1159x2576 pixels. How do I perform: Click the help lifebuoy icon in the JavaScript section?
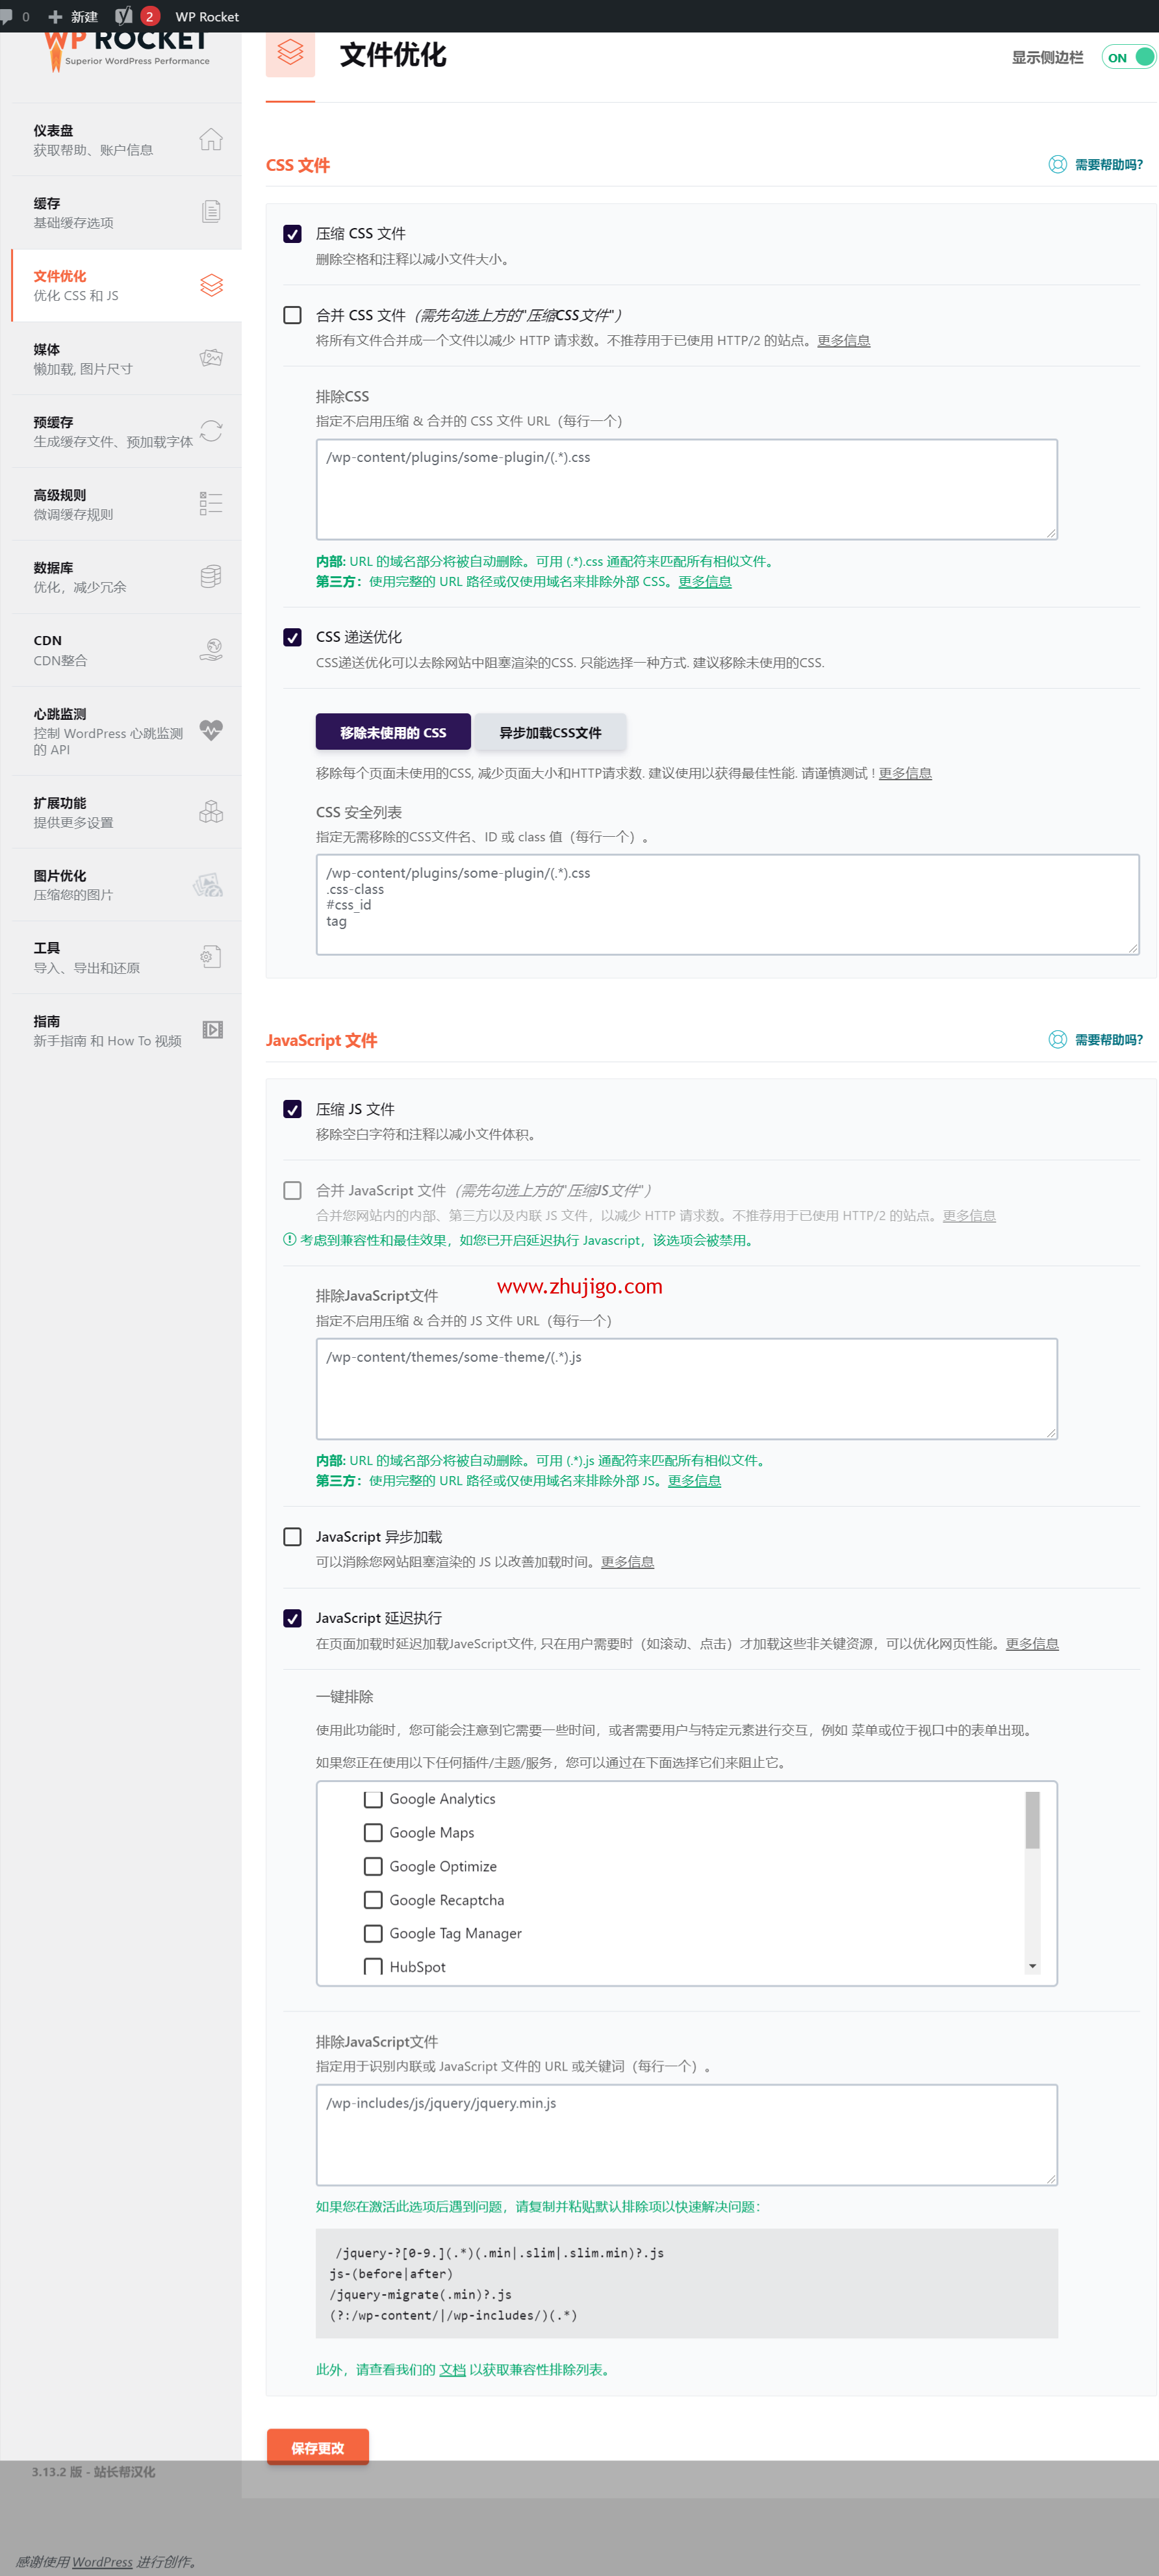(1057, 1040)
